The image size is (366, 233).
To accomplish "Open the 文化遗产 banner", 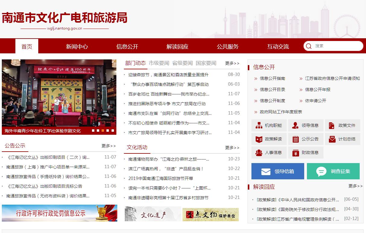I will click(x=153, y=214).
